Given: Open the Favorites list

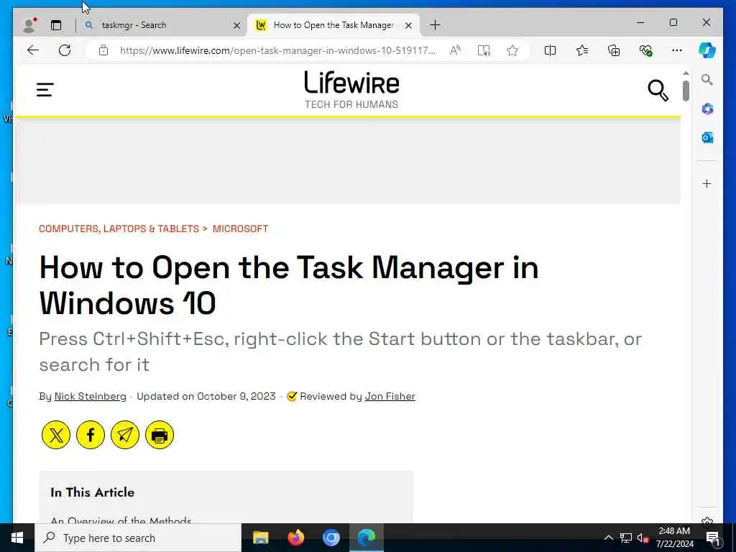Looking at the screenshot, I should click(x=582, y=50).
